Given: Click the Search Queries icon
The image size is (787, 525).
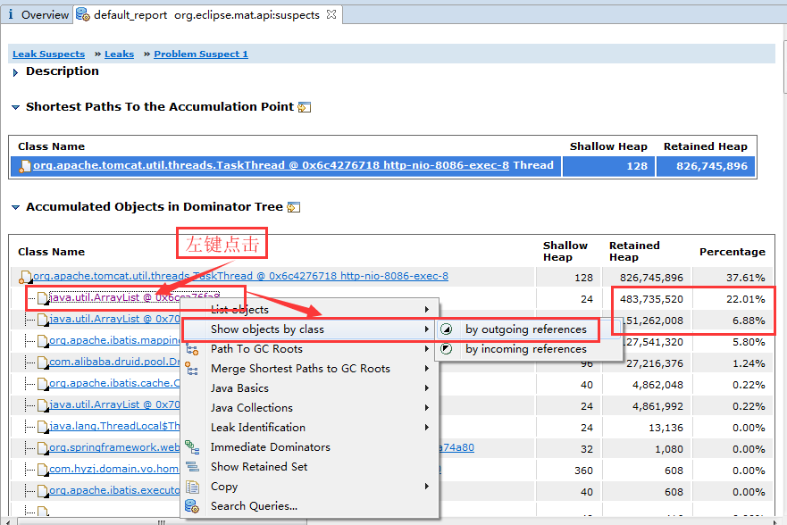Looking at the screenshot, I should tap(192, 506).
